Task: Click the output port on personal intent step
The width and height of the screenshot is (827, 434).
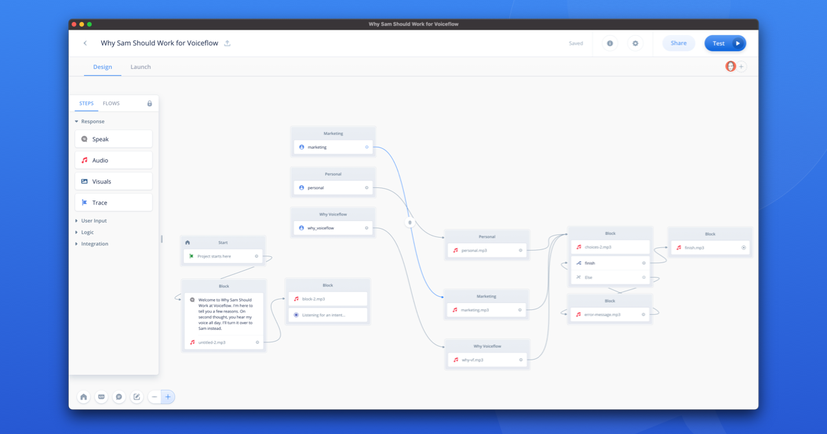Action: [x=367, y=187]
